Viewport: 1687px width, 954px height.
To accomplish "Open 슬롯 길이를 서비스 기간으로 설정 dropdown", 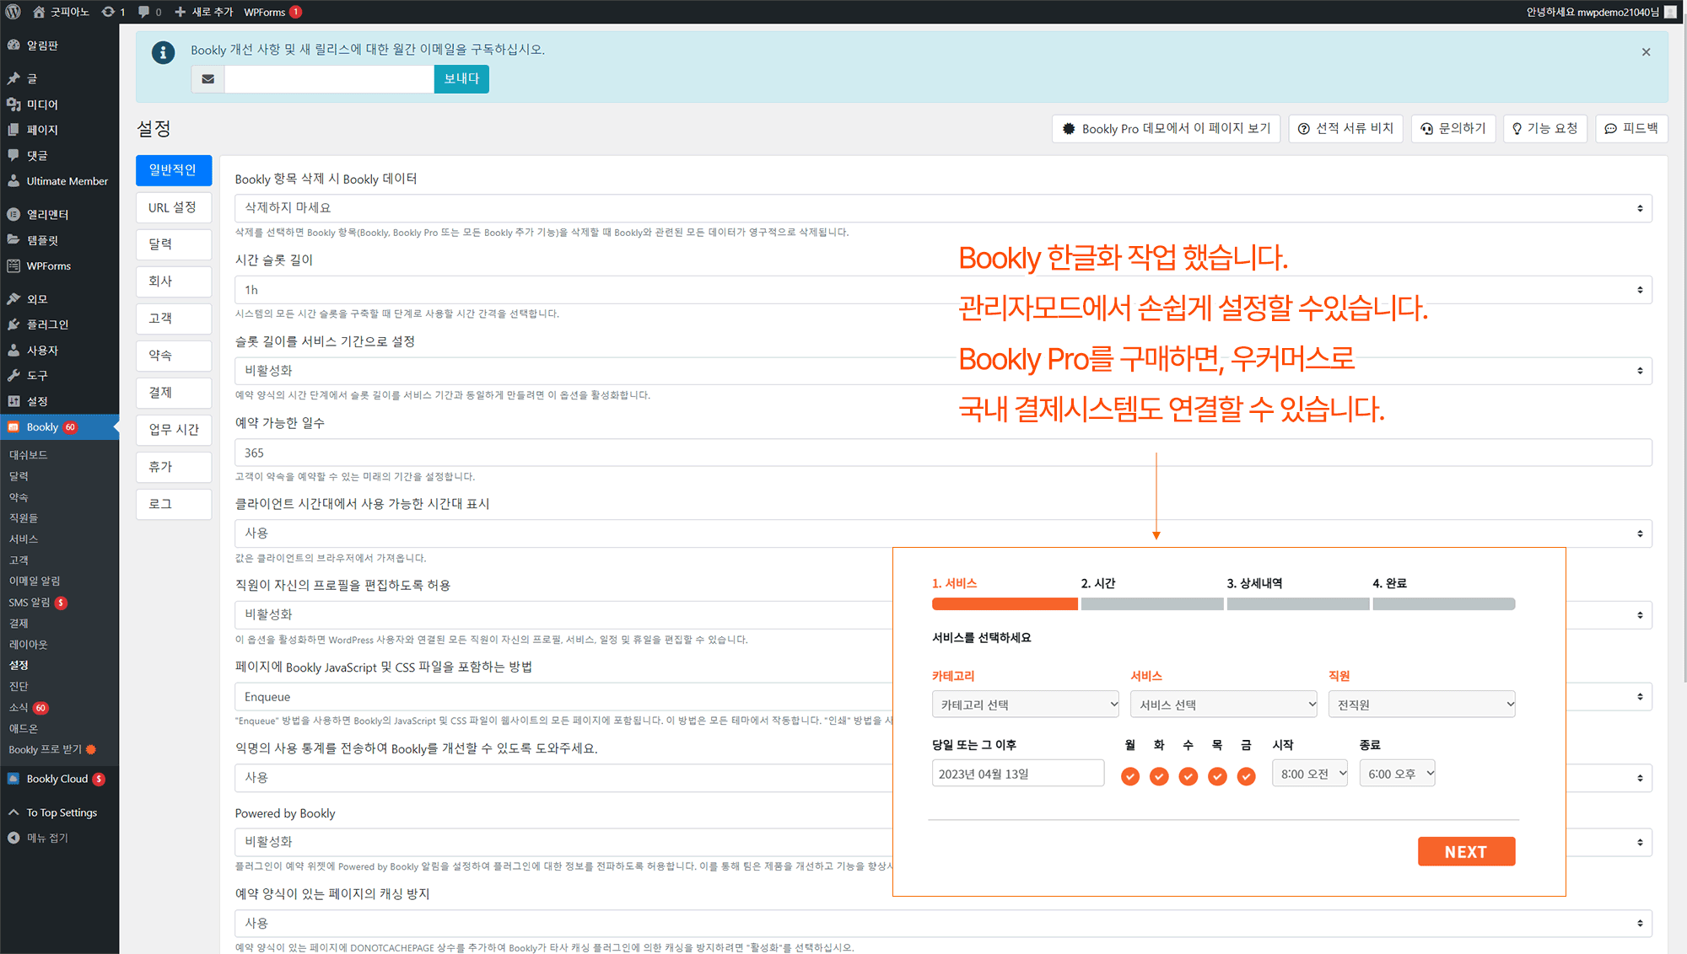I will 943,371.
